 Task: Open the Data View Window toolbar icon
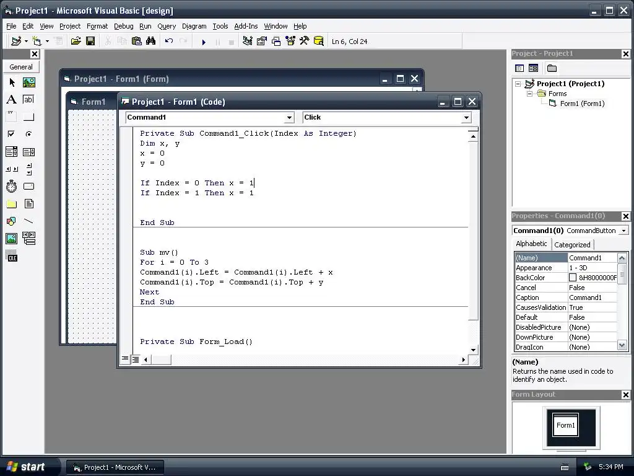pyautogui.click(x=319, y=42)
